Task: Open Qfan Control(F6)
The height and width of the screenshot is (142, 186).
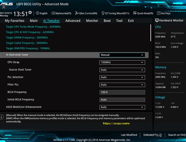Action: coord(86,13)
